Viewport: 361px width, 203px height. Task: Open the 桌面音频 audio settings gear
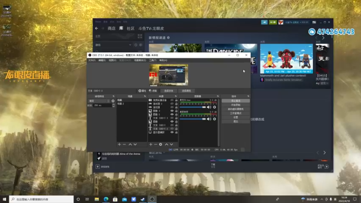215,119
